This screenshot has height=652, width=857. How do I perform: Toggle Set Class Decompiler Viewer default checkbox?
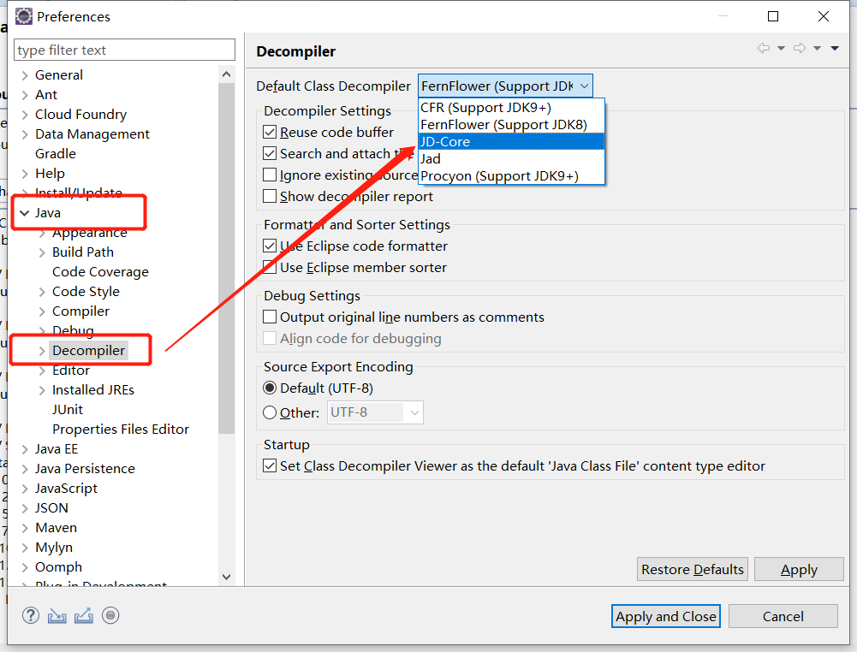[270, 465]
